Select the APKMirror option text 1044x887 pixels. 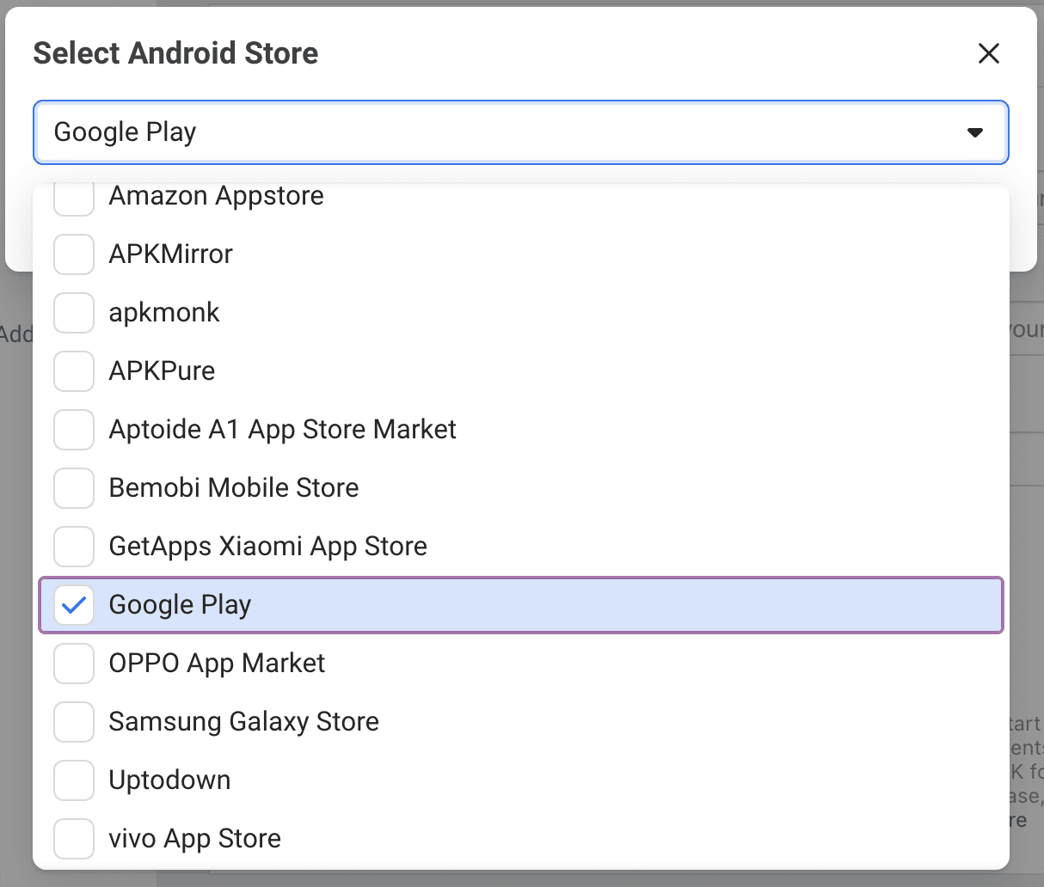tap(170, 254)
